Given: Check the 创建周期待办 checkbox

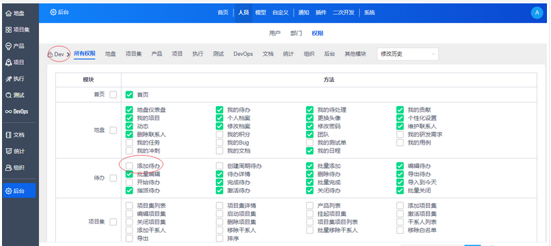Looking at the screenshot, I should pos(219,165).
